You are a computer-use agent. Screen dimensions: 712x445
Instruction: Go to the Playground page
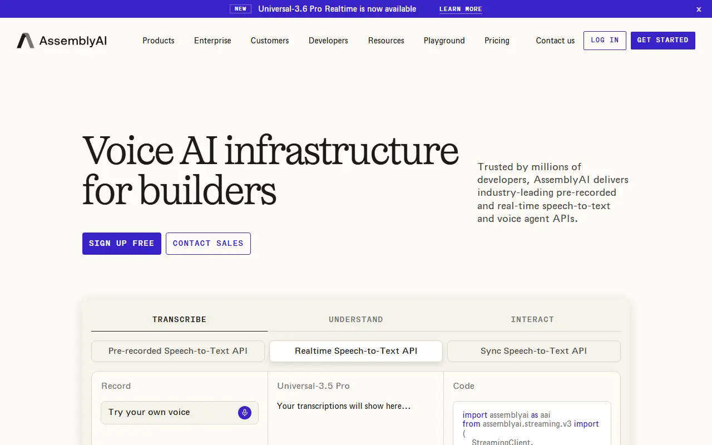click(444, 41)
